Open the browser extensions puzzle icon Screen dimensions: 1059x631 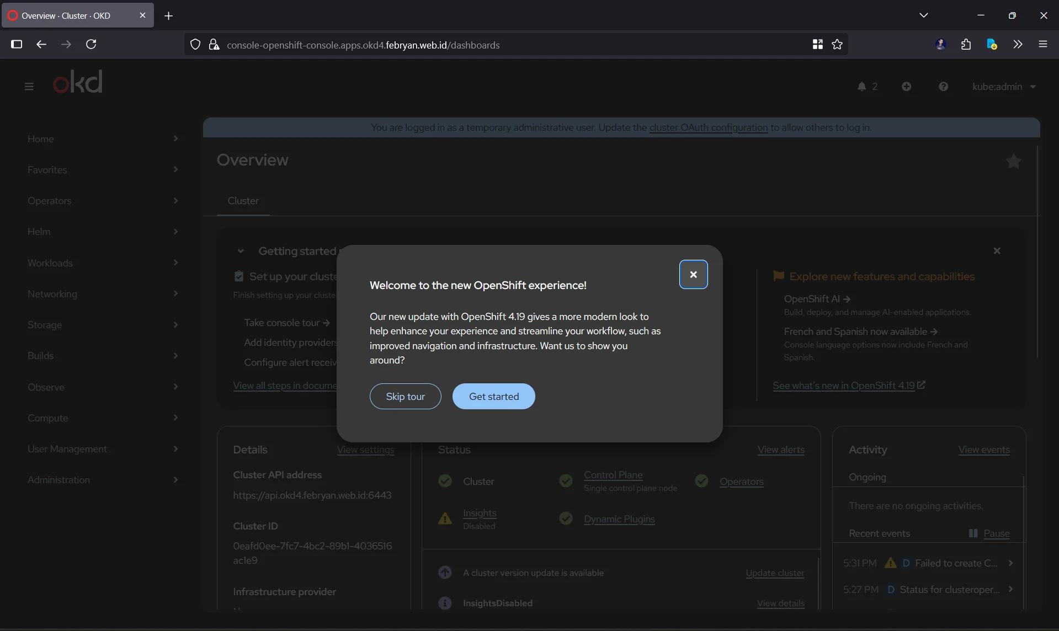(966, 45)
